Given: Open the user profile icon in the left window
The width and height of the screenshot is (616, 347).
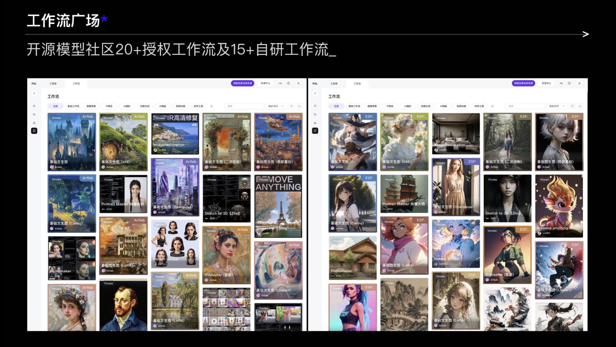Looking at the screenshot, I should 298,83.
